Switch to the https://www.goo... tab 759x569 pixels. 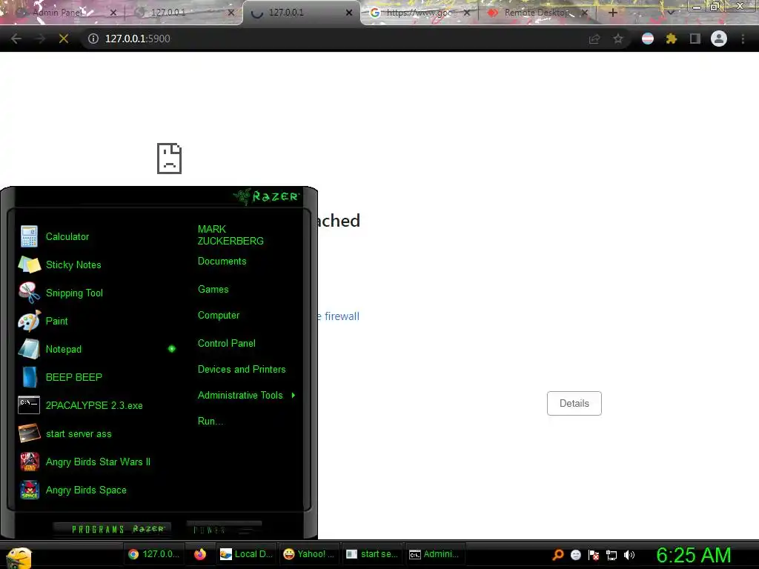click(x=419, y=13)
